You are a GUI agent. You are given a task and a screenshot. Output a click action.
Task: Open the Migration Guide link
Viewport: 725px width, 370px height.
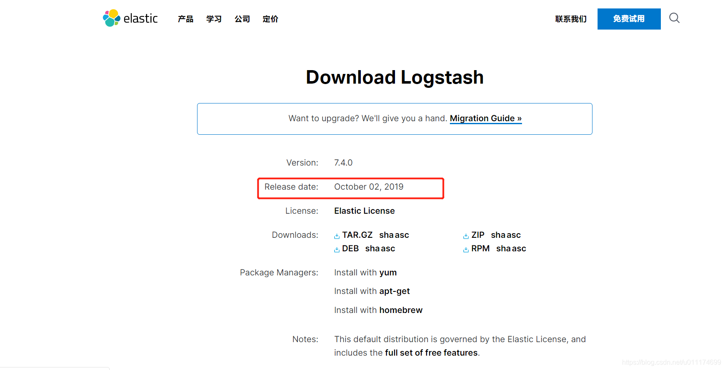tap(486, 118)
